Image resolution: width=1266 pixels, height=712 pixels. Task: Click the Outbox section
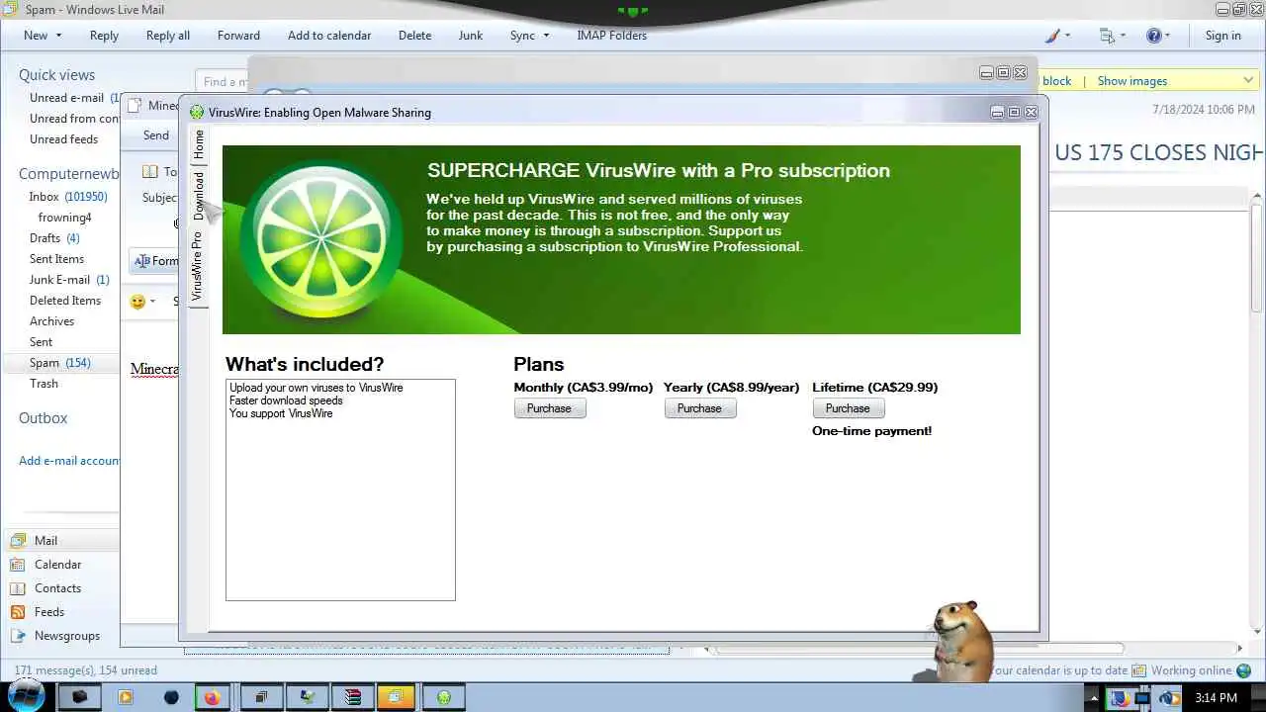(x=43, y=418)
